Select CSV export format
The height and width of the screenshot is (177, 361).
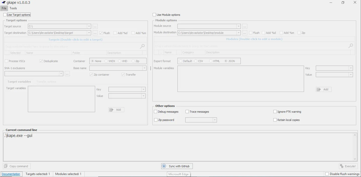pos(196,61)
